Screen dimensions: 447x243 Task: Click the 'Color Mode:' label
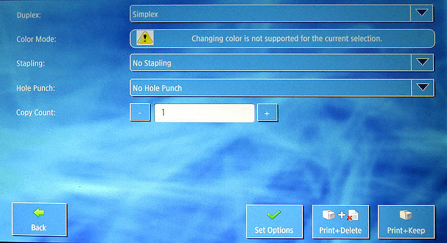point(36,39)
